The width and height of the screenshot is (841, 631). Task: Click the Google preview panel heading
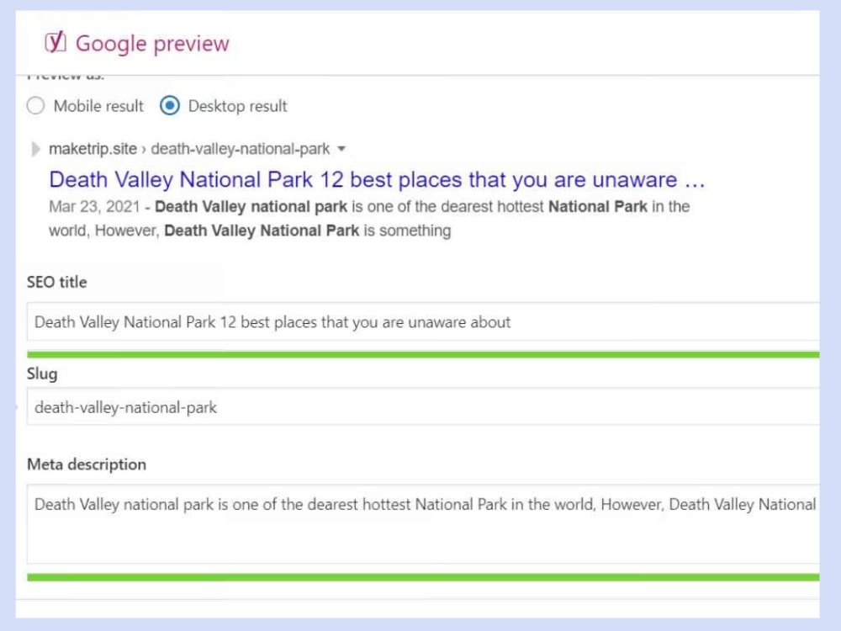point(152,44)
